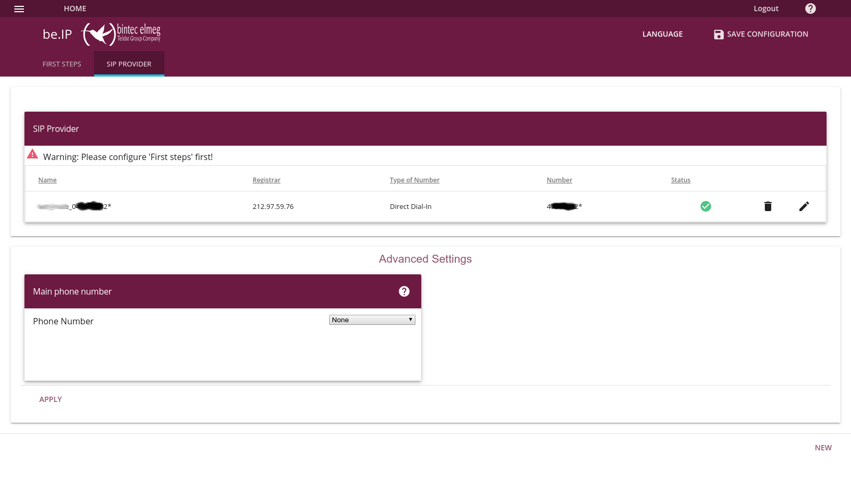Click the Logout link
The height and width of the screenshot is (478, 851).
coord(766,9)
